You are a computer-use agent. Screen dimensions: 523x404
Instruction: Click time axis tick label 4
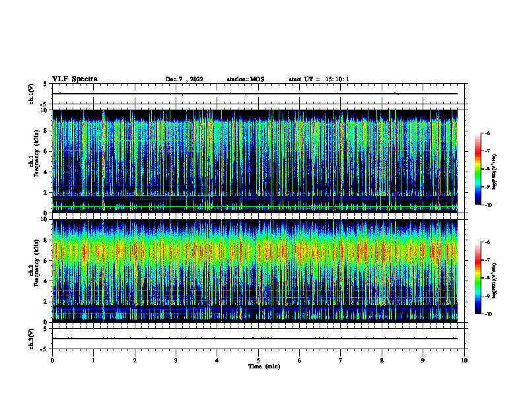217,360
